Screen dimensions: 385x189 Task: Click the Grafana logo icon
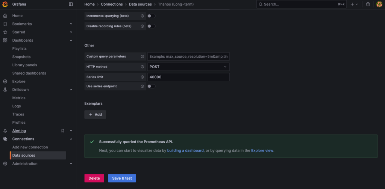5,4
